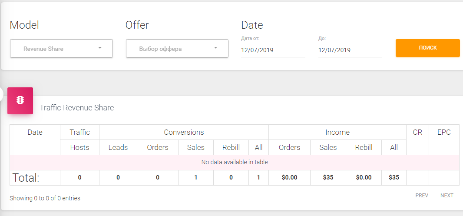
Task: Expand the Выбор оффера offer dropdown
Action: 177,49
